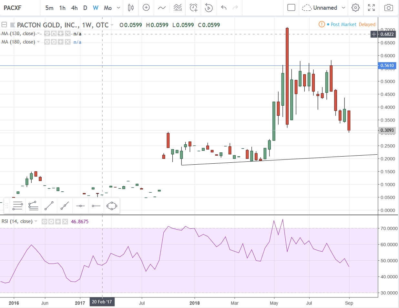Expand the MA (180, close) dropdown arrow

(x=38, y=42)
